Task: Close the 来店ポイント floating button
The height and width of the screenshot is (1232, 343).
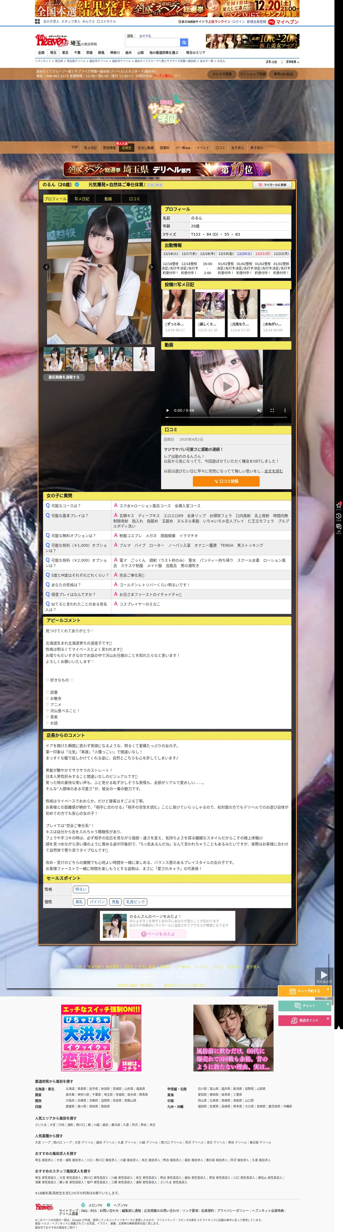Action: click(x=328, y=1018)
